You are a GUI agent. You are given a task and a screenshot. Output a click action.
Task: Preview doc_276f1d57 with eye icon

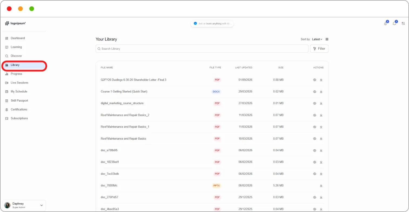(x=314, y=197)
